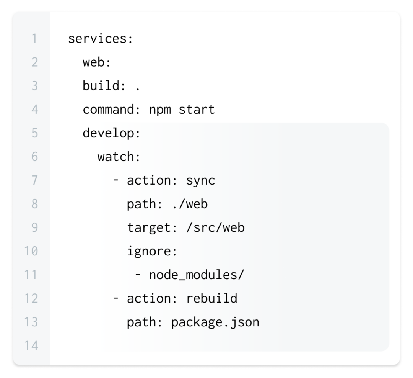Click the "path: ./web" line
Viewport: 413px width, 378px height.
click(167, 205)
